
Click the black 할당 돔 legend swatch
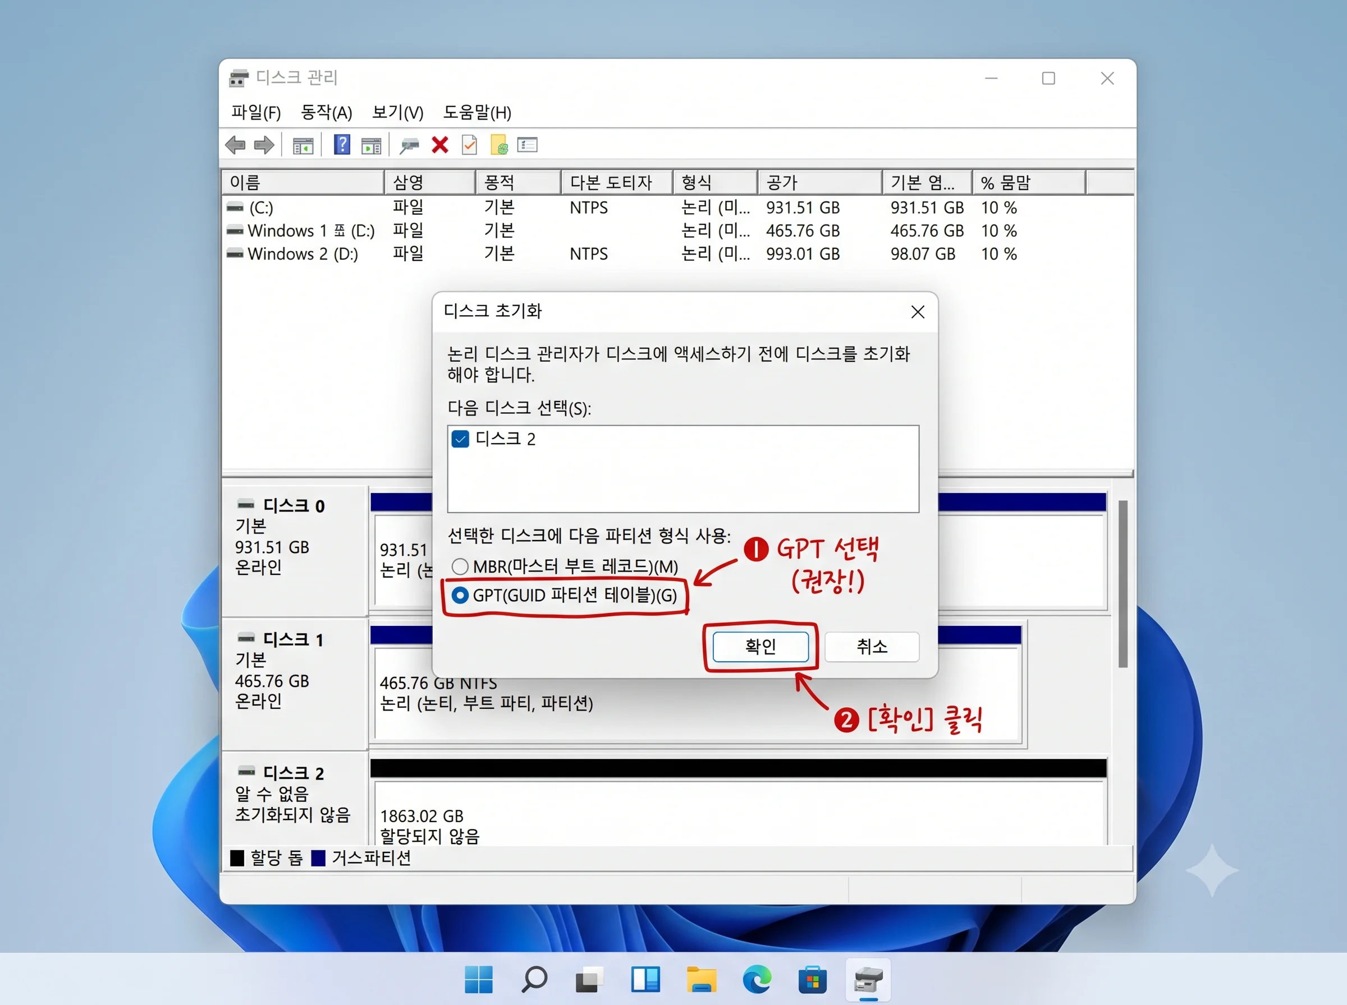237,858
